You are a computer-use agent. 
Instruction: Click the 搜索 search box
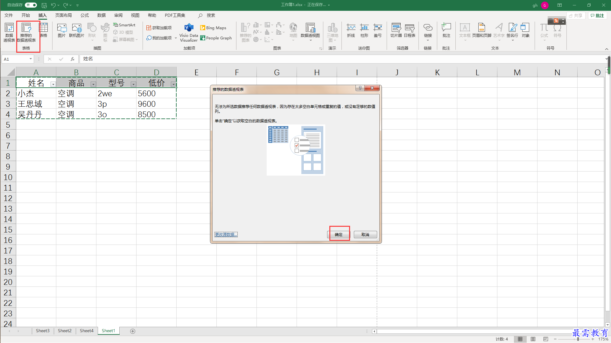pyautogui.click(x=207, y=15)
